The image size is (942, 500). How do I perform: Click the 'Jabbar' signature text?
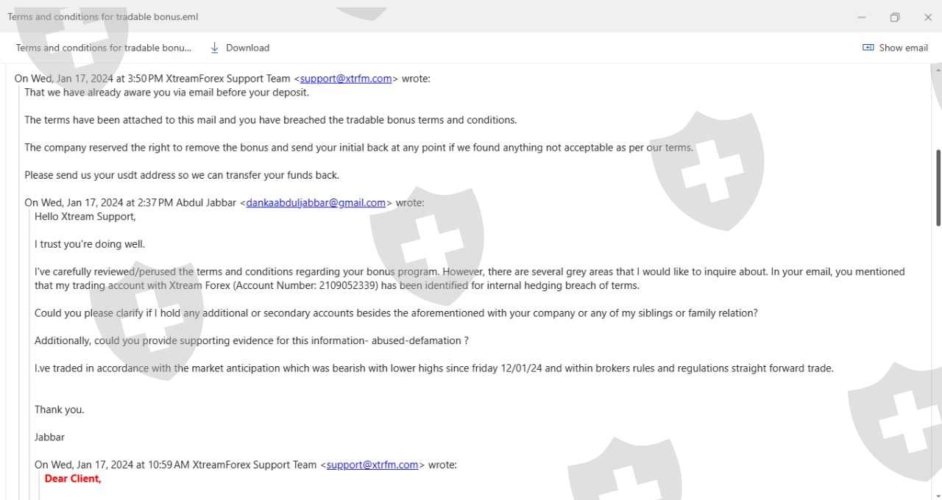(x=49, y=438)
